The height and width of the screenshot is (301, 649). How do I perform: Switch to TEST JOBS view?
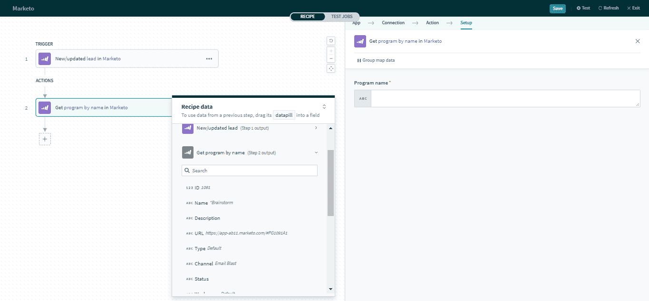(x=342, y=17)
